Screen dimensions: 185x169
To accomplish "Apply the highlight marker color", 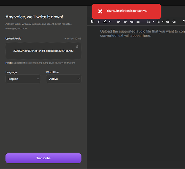I will click(x=105, y=21).
